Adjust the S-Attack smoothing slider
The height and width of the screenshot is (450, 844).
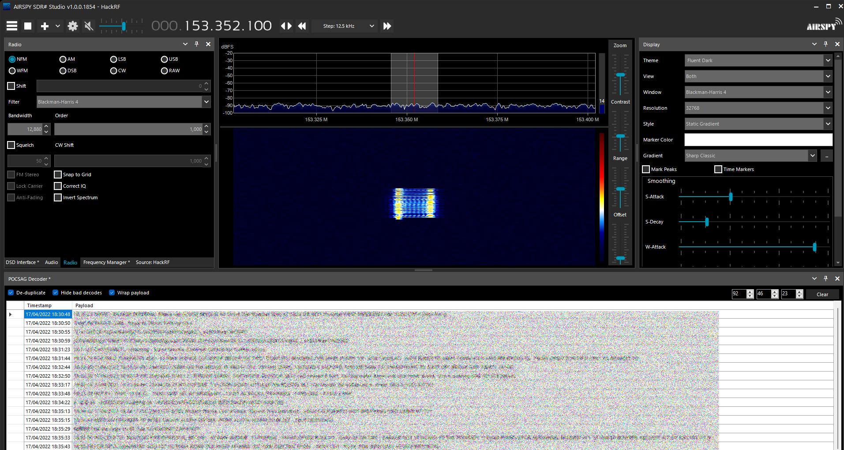731,197
